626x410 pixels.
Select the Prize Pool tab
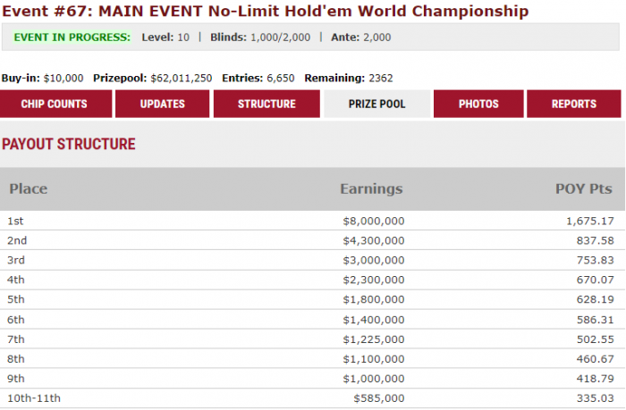pos(376,104)
